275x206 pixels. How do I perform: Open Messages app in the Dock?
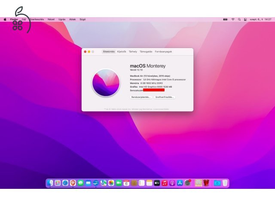pyautogui.click(x=80, y=183)
